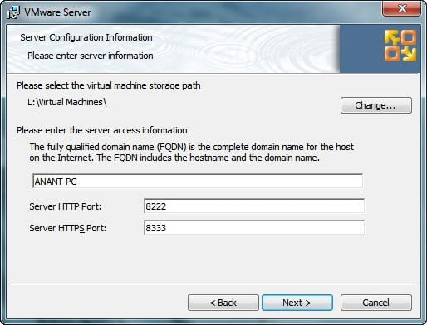Click the "Please enter the server access information" label
The height and width of the screenshot is (325, 427).
(102, 130)
